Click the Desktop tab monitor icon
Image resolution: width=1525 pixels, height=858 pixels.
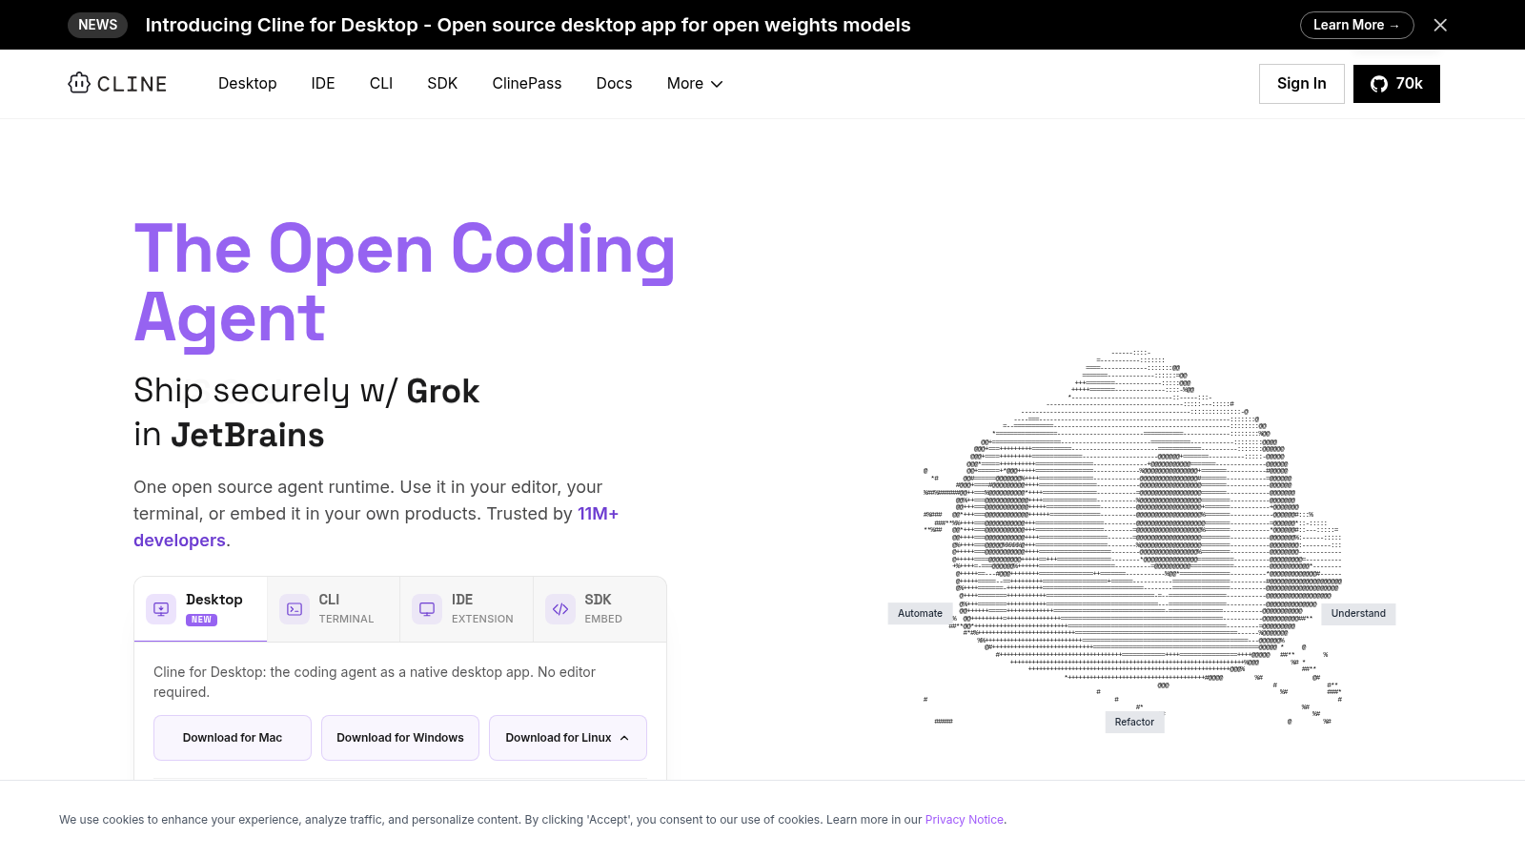pos(161,608)
